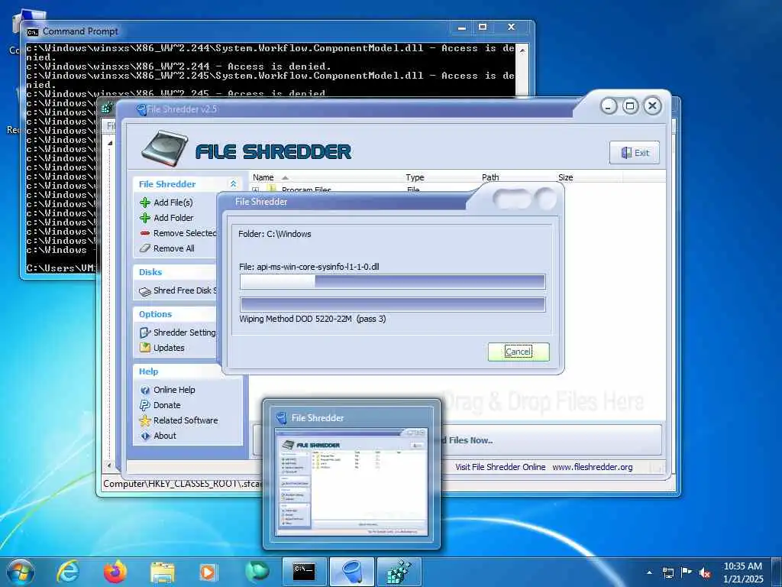Click the Online Help label

(x=174, y=391)
